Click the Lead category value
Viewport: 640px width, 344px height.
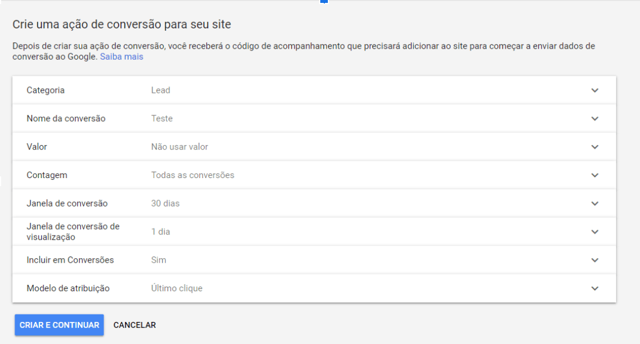coord(160,90)
